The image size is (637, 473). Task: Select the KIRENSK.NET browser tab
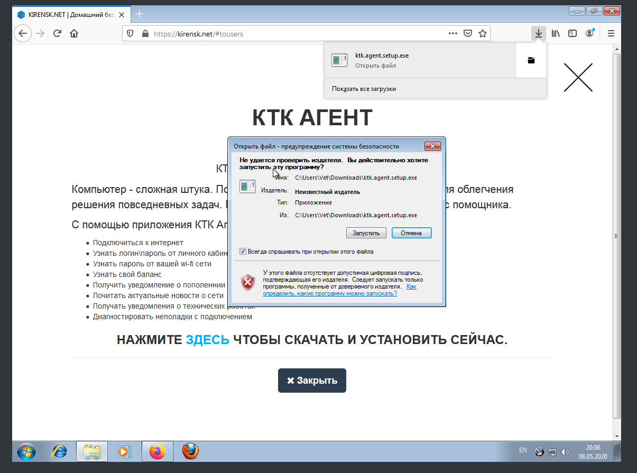tap(72, 14)
